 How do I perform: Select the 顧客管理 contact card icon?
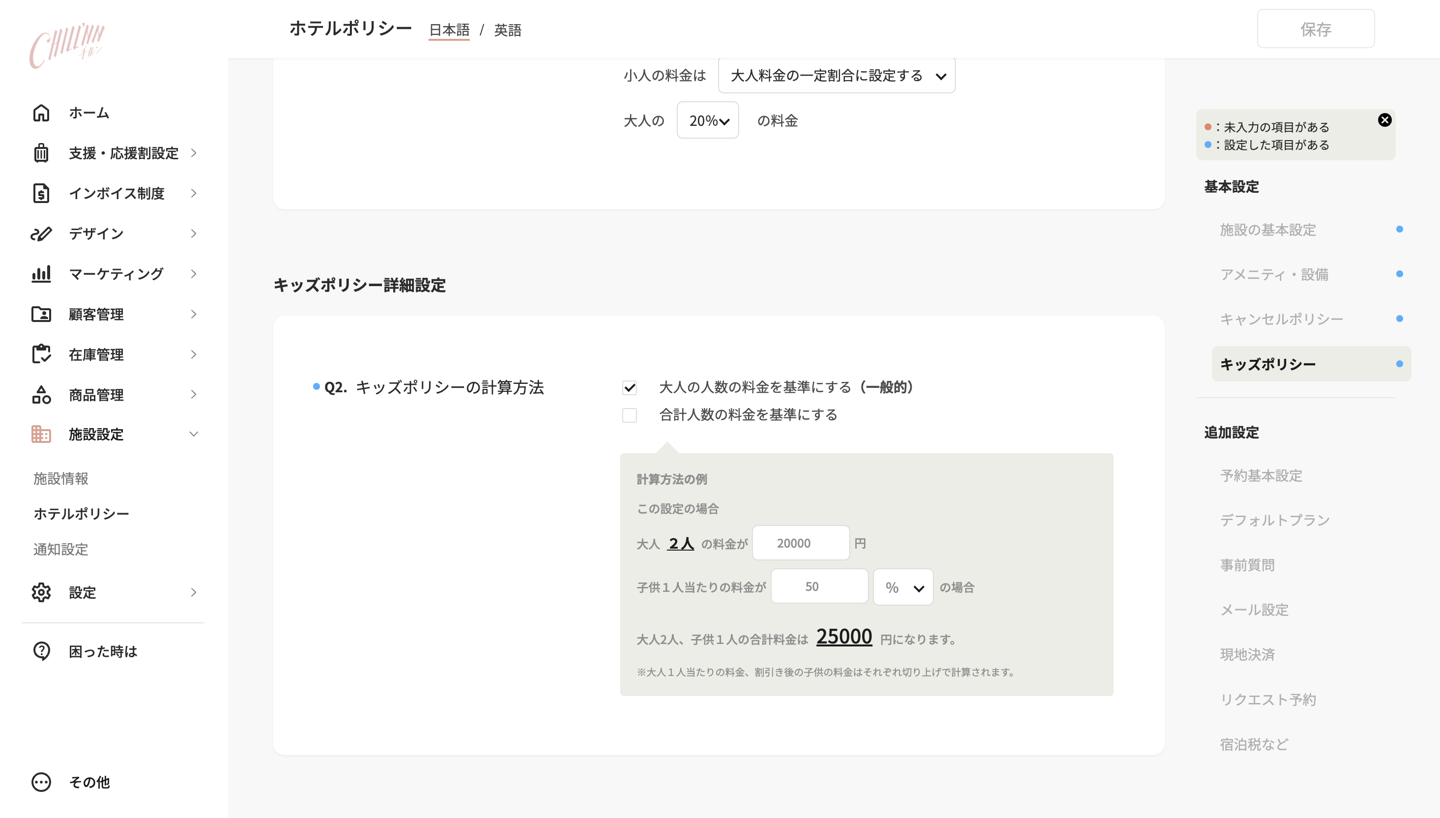tap(41, 314)
